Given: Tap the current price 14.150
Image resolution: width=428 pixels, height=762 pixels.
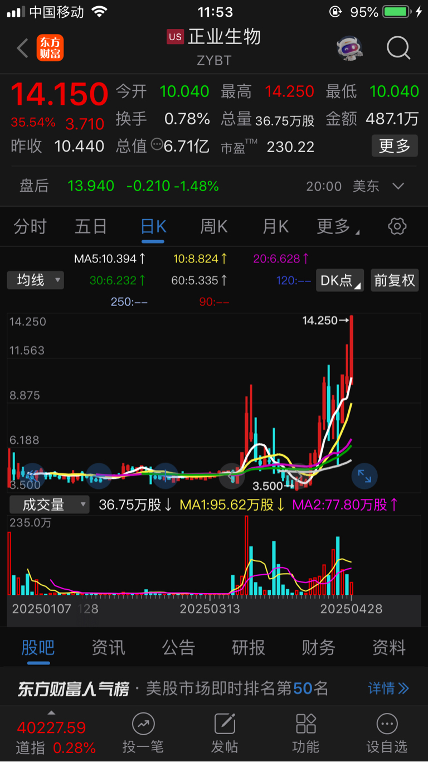Looking at the screenshot, I should point(59,94).
